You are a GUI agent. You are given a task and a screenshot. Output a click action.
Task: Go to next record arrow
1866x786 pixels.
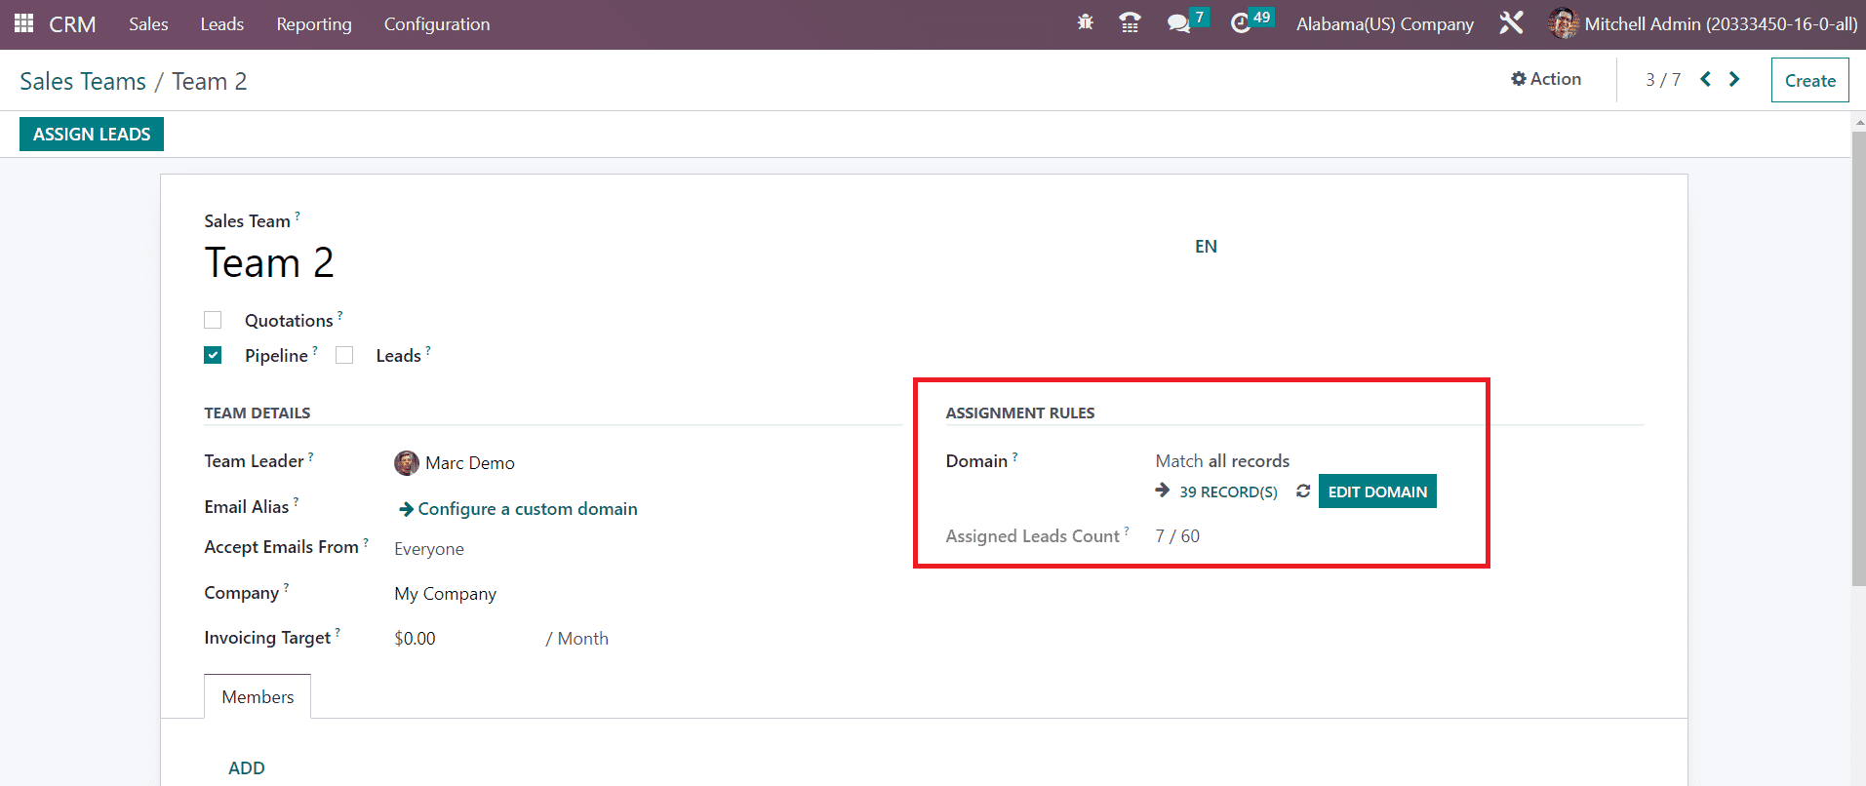[1734, 80]
